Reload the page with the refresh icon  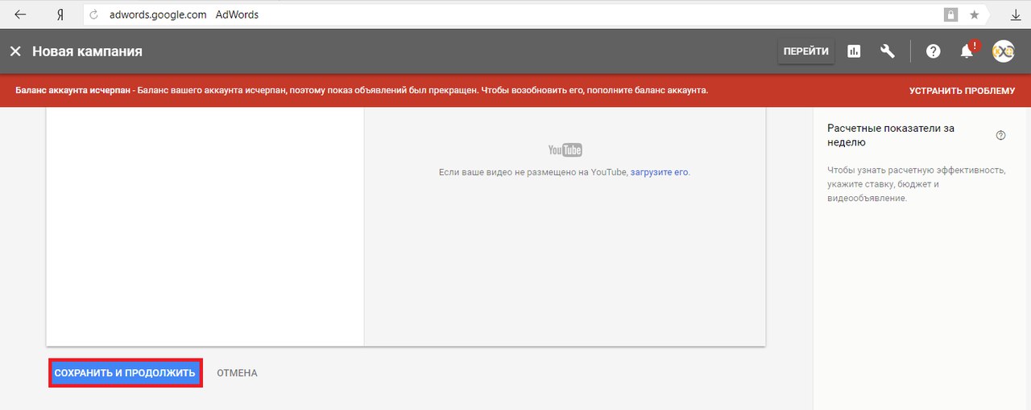coord(94,14)
